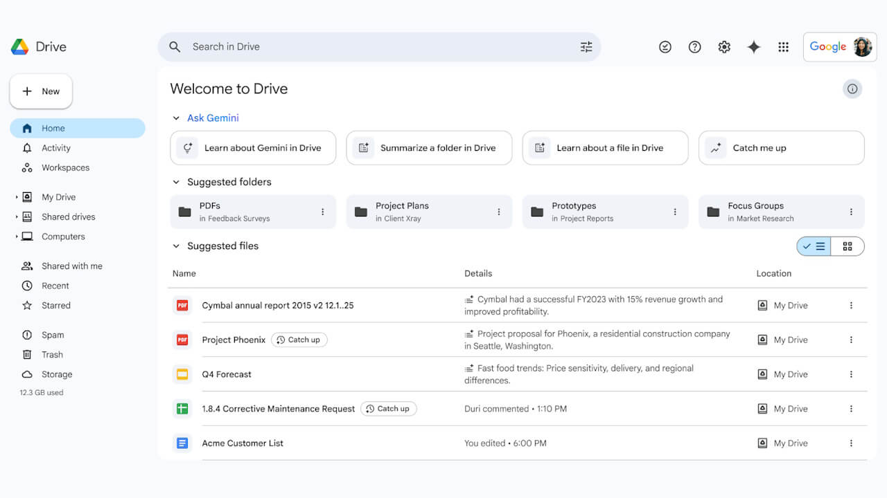Viewport: 887px width, 498px height.
Task: Open file Q4 Forecast
Action: tap(227, 374)
